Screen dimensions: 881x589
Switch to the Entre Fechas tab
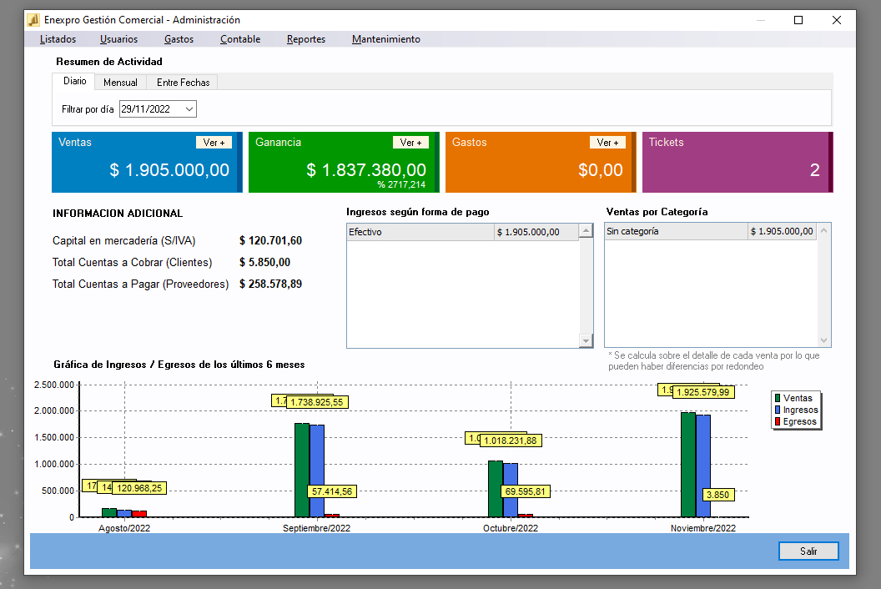[184, 83]
